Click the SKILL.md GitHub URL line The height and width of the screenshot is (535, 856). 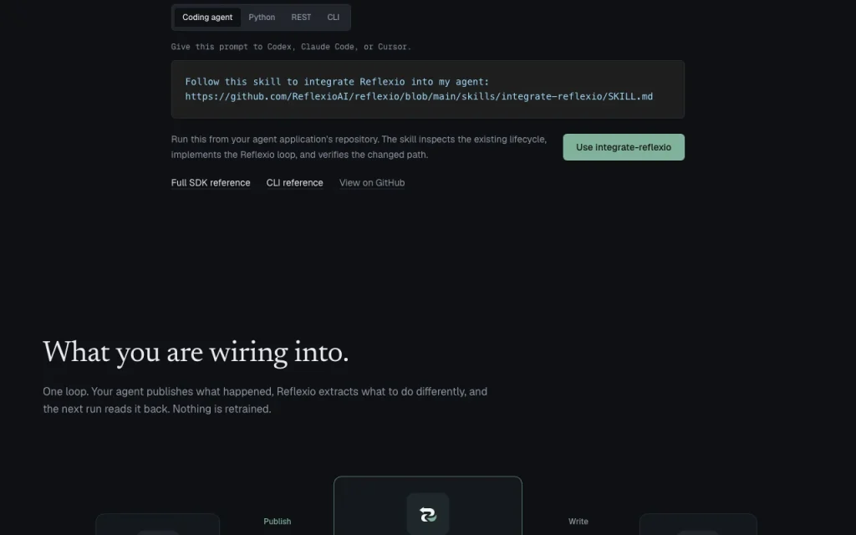click(x=419, y=97)
